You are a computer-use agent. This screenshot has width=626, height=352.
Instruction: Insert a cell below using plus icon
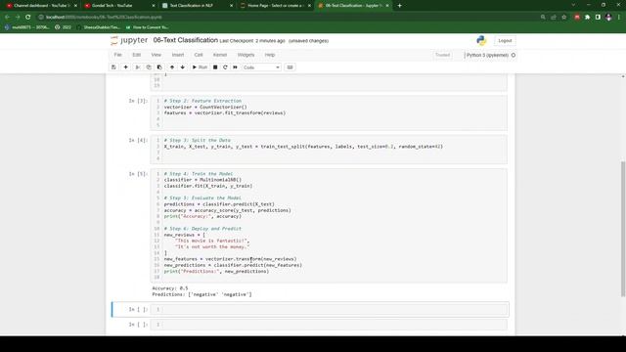125,67
